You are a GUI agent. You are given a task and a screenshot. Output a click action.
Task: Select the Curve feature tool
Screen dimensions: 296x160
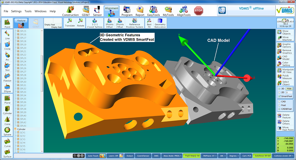7,143
